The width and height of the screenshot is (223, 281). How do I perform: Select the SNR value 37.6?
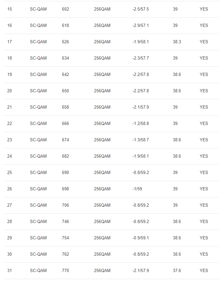[177, 271]
